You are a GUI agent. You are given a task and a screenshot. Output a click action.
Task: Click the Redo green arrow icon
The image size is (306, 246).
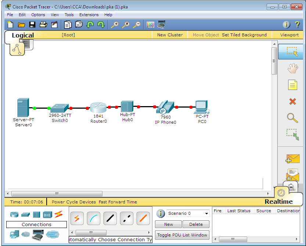[101, 25]
